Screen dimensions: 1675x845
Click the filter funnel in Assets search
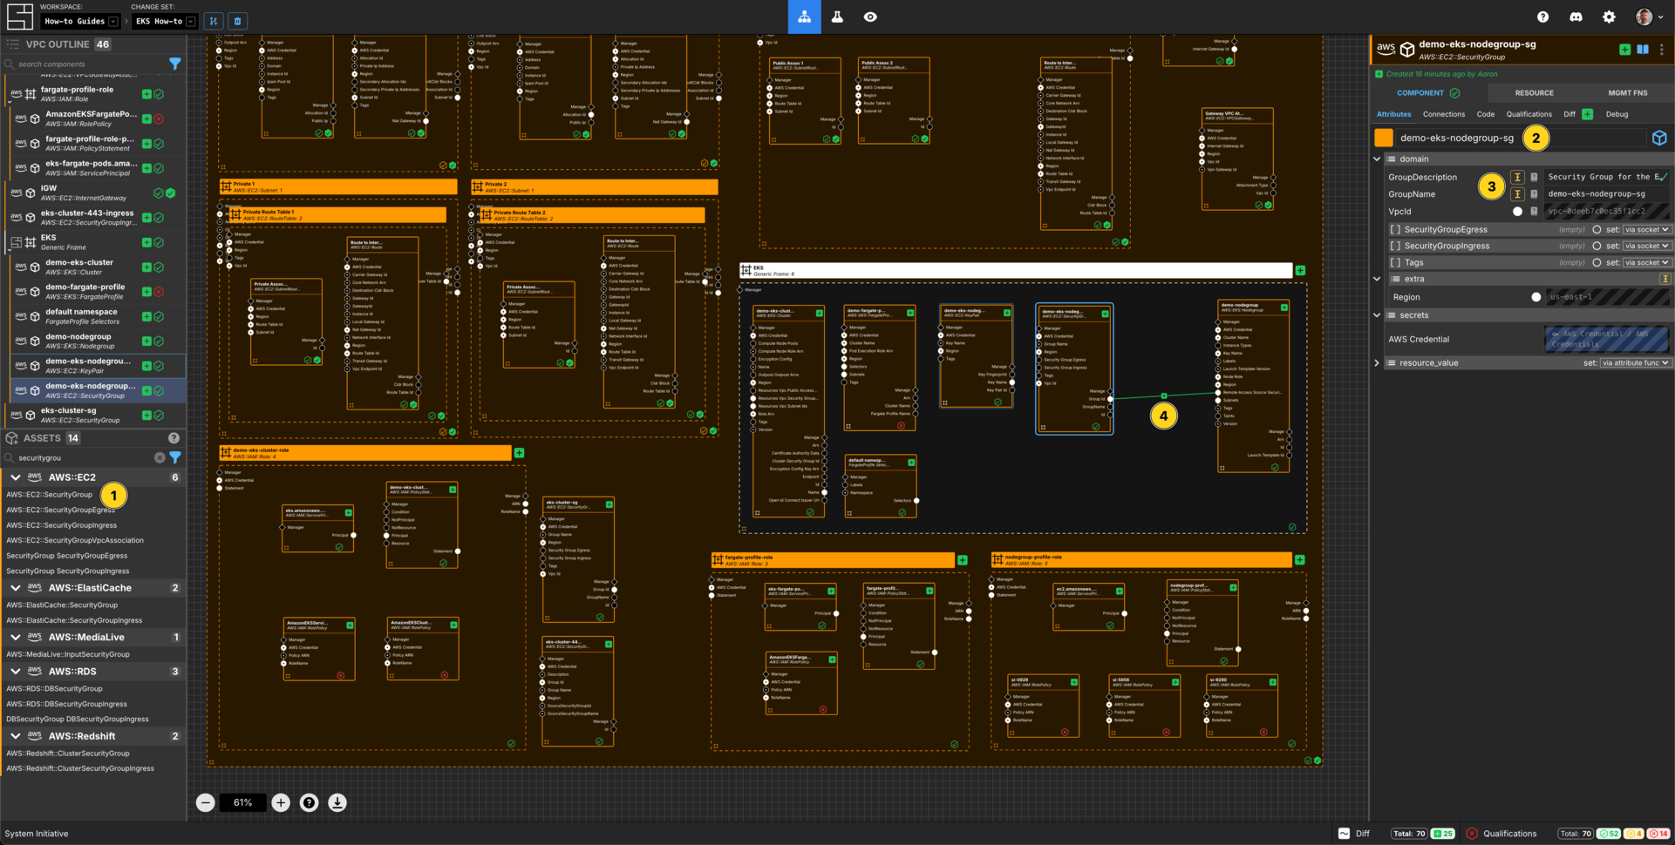click(175, 457)
